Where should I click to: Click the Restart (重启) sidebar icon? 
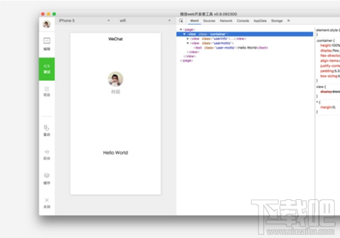coord(46,130)
